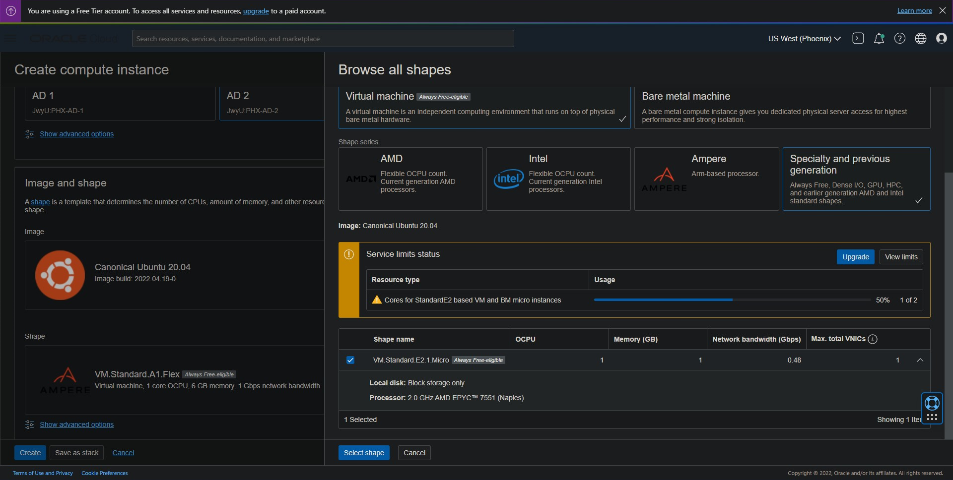The height and width of the screenshot is (480, 953).
Task: Click the upgrade link in banner
Action: (x=256, y=11)
